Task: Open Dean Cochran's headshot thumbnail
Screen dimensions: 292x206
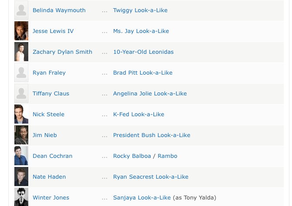Action: 21,156
